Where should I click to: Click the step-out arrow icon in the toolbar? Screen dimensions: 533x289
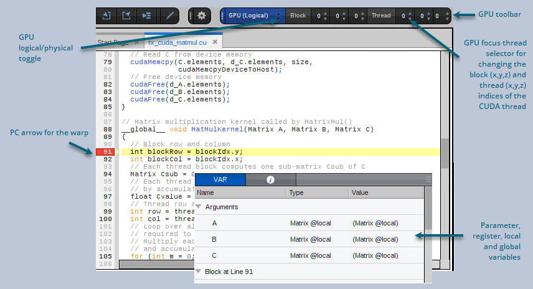pyautogui.click(x=126, y=16)
